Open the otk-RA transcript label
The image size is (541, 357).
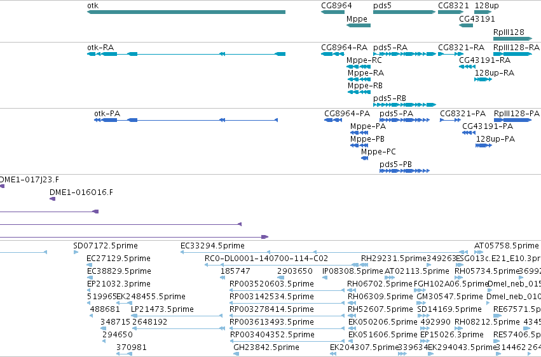[x=100, y=47]
